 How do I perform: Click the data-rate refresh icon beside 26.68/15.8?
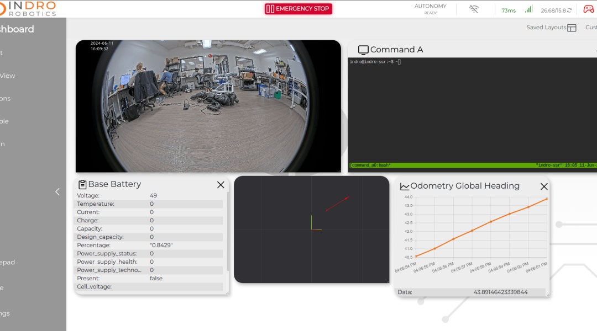point(569,9)
